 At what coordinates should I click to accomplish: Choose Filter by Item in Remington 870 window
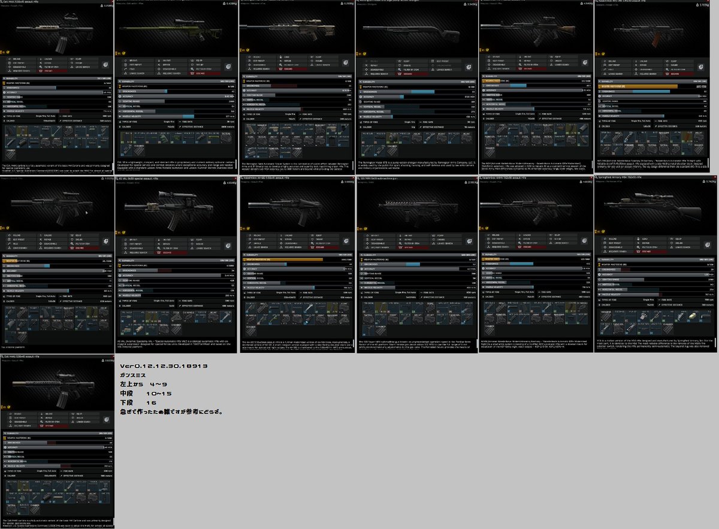[412, 69]
